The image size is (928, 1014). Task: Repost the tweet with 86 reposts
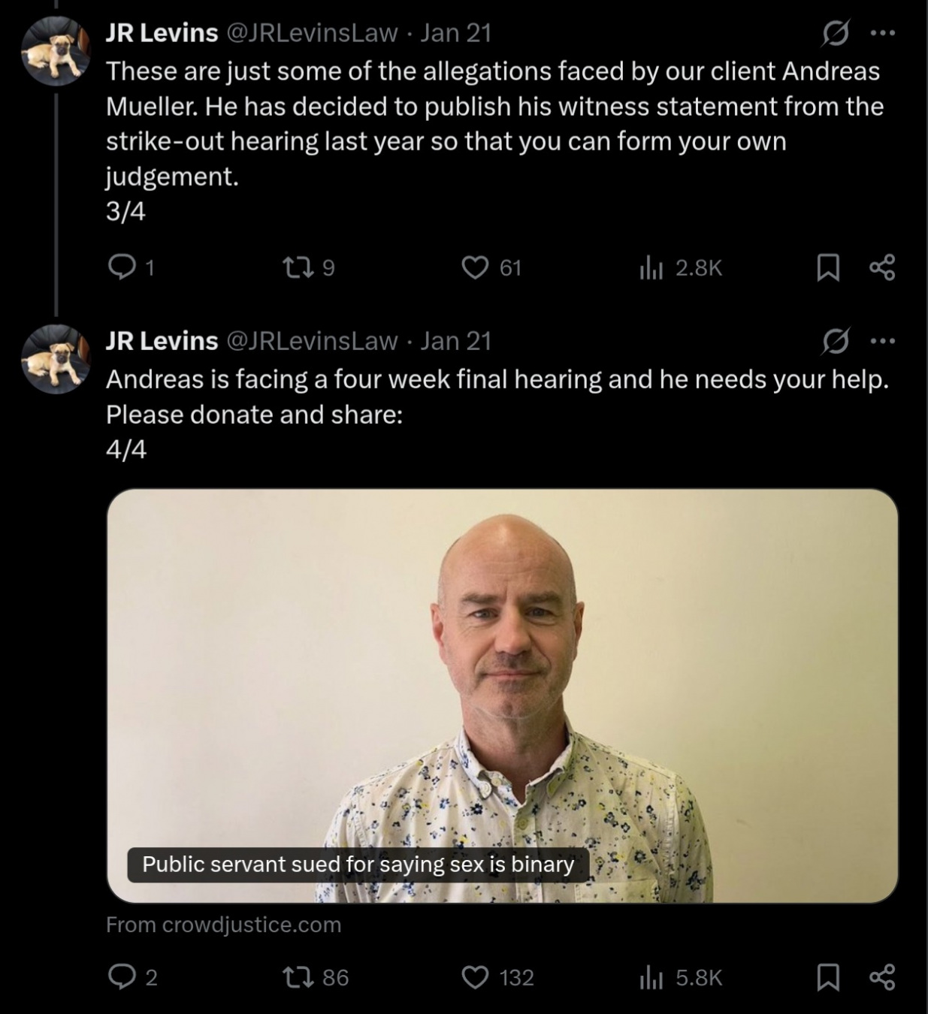(x=296, y=976)
